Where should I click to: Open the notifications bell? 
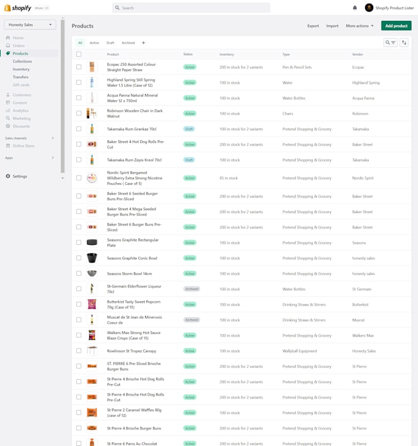pos(355,8)
